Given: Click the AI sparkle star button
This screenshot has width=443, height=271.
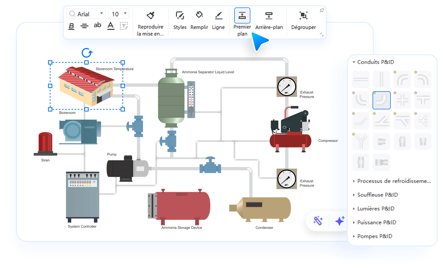Looking at the screenshot, I should pos(340,221).
